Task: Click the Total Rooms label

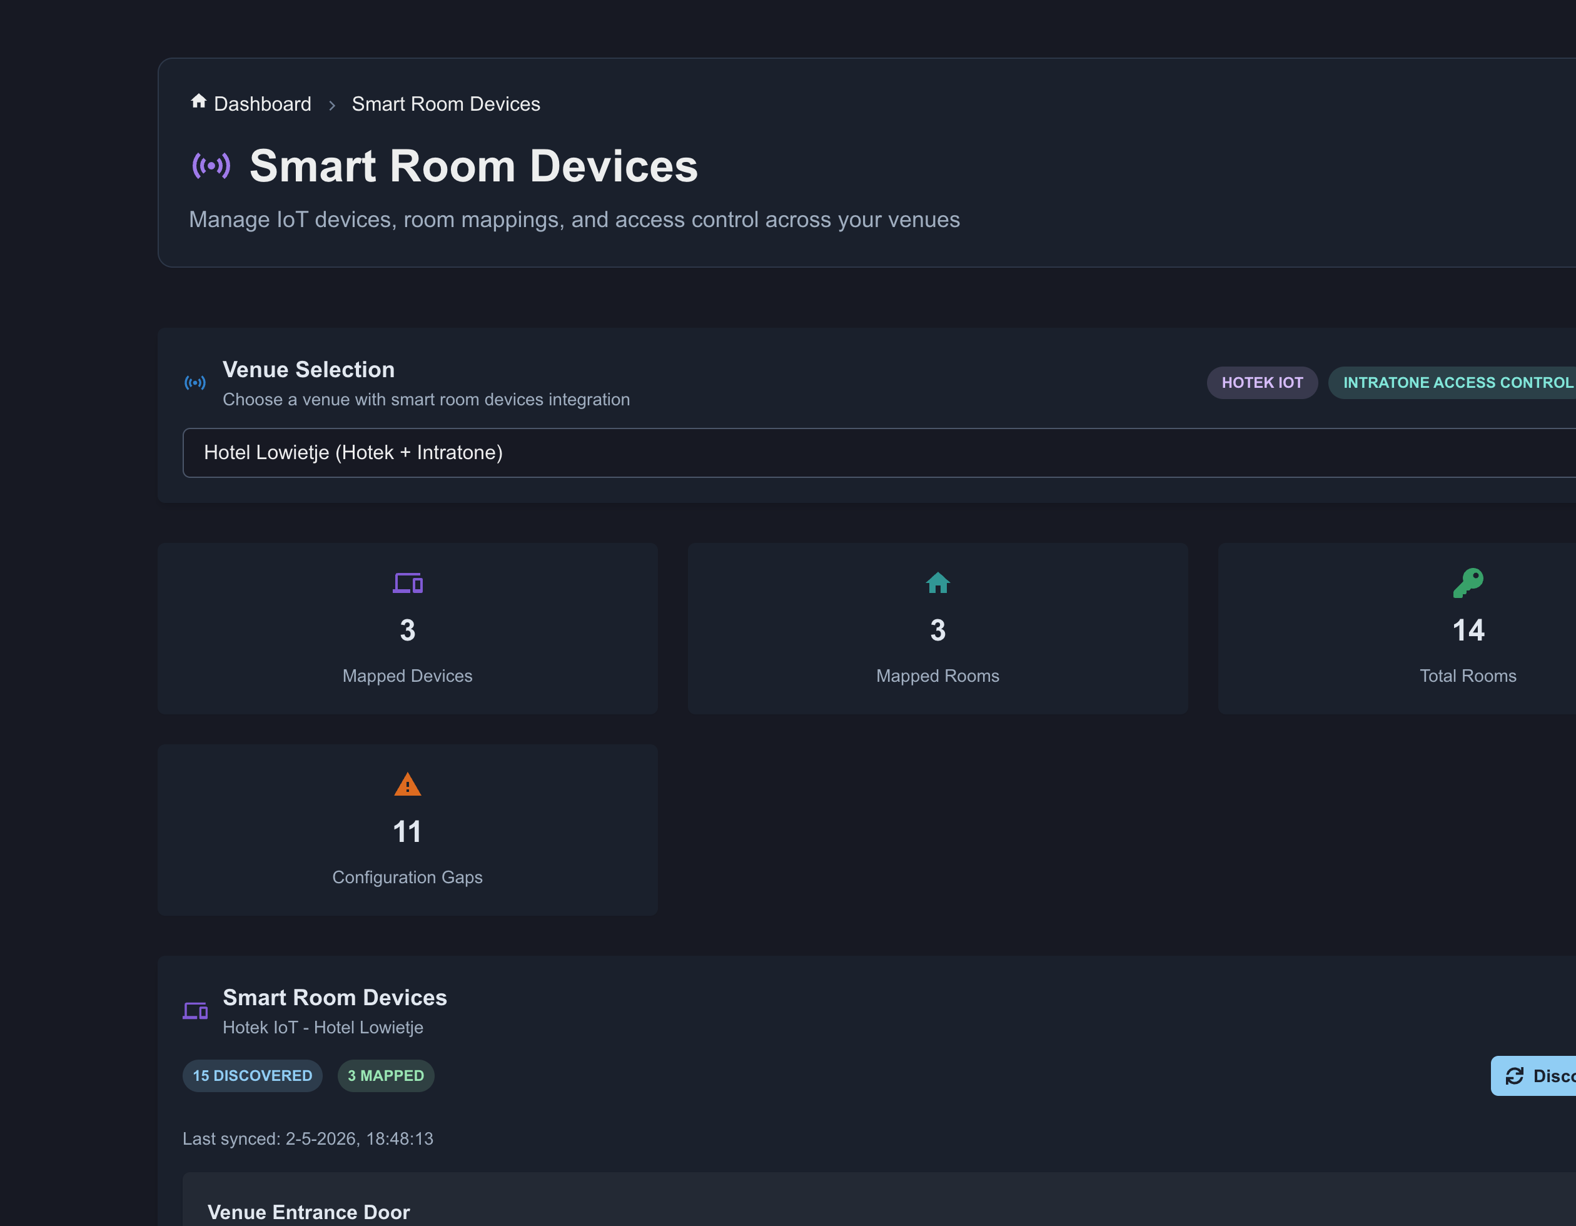Action: click(1468, 676)
